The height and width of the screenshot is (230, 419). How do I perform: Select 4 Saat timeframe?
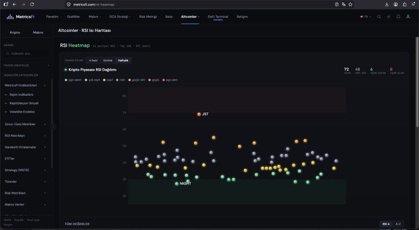(93, 60)
